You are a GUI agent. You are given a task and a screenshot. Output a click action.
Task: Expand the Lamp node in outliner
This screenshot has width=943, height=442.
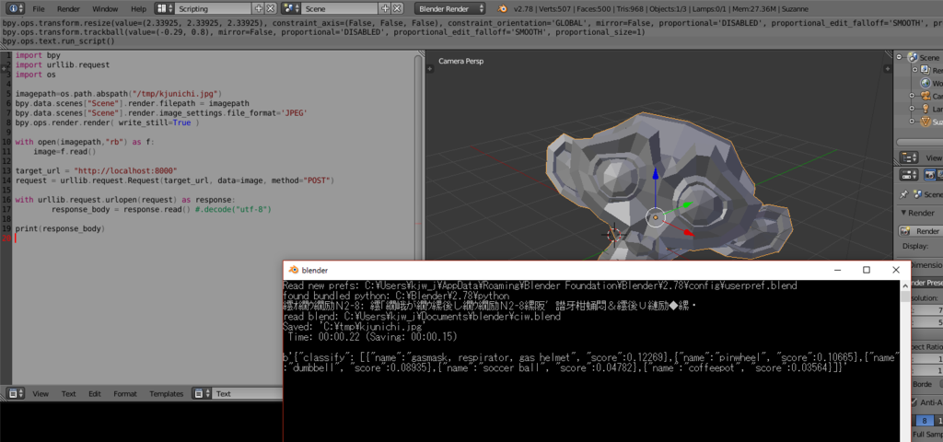point(913,109)
